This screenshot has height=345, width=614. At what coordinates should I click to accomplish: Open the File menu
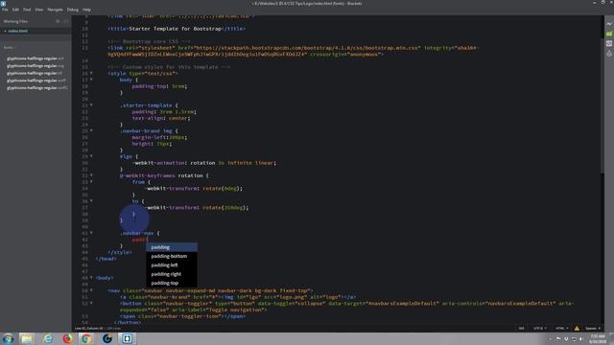tap(5, 10)
